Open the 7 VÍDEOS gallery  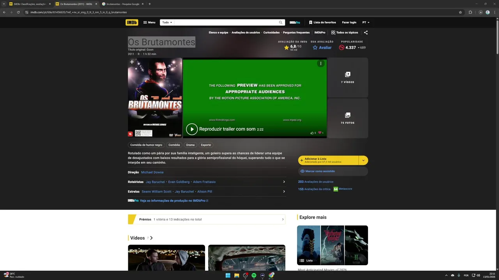point(348,77)
